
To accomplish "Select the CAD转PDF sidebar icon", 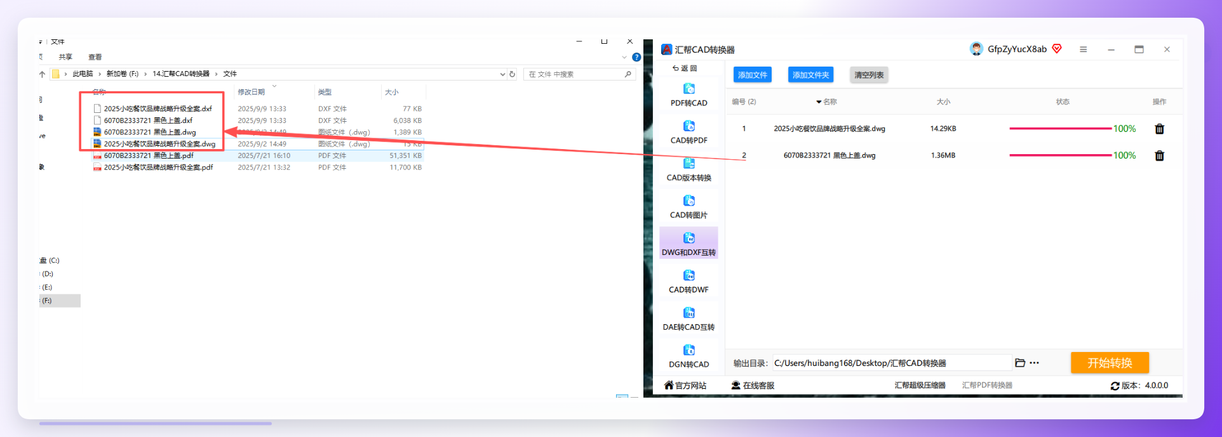I will [x=688, y=126].
